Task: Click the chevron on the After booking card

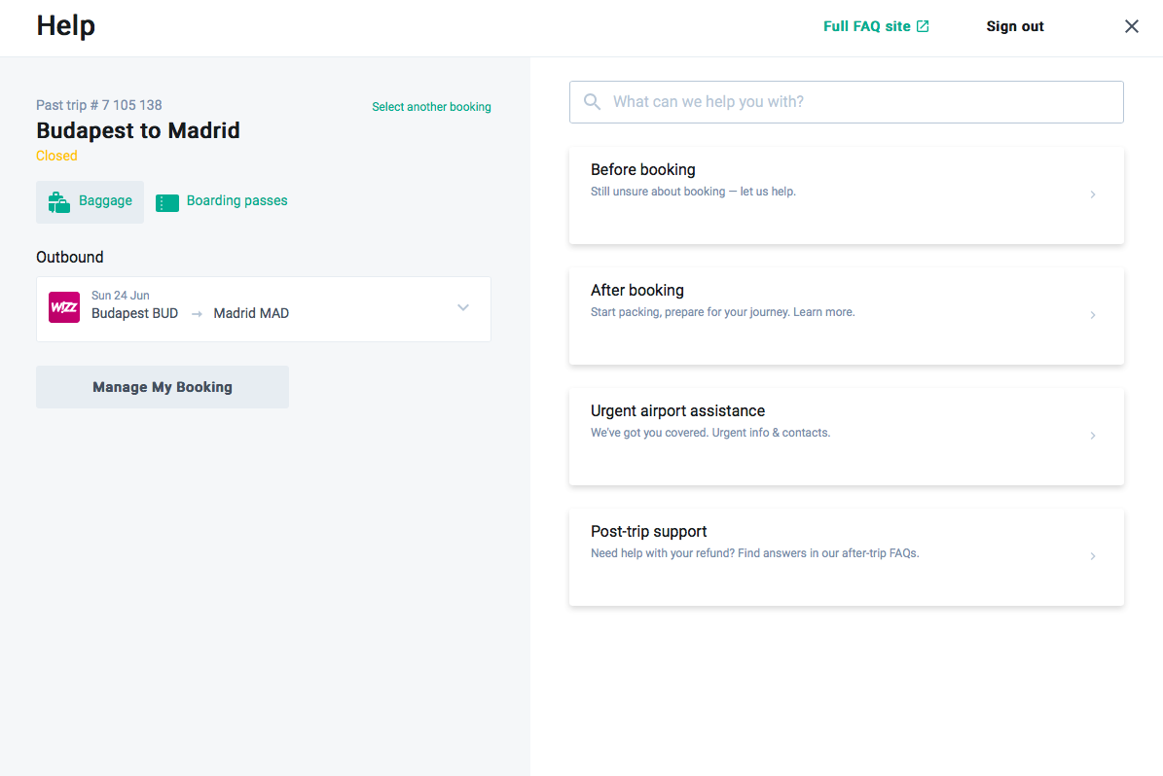Action: click(1092, 315)
